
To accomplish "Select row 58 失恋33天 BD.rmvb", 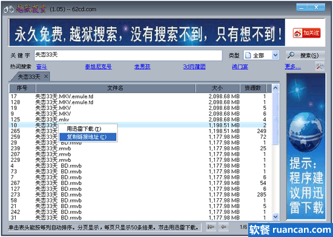I will (x=140, y=200).
